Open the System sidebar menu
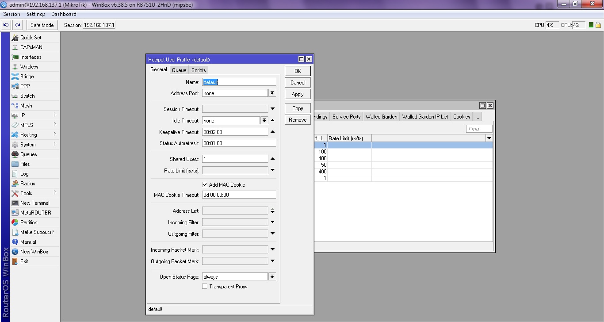Viewport: 604px width, 322px height. click(x=34, y=145)
